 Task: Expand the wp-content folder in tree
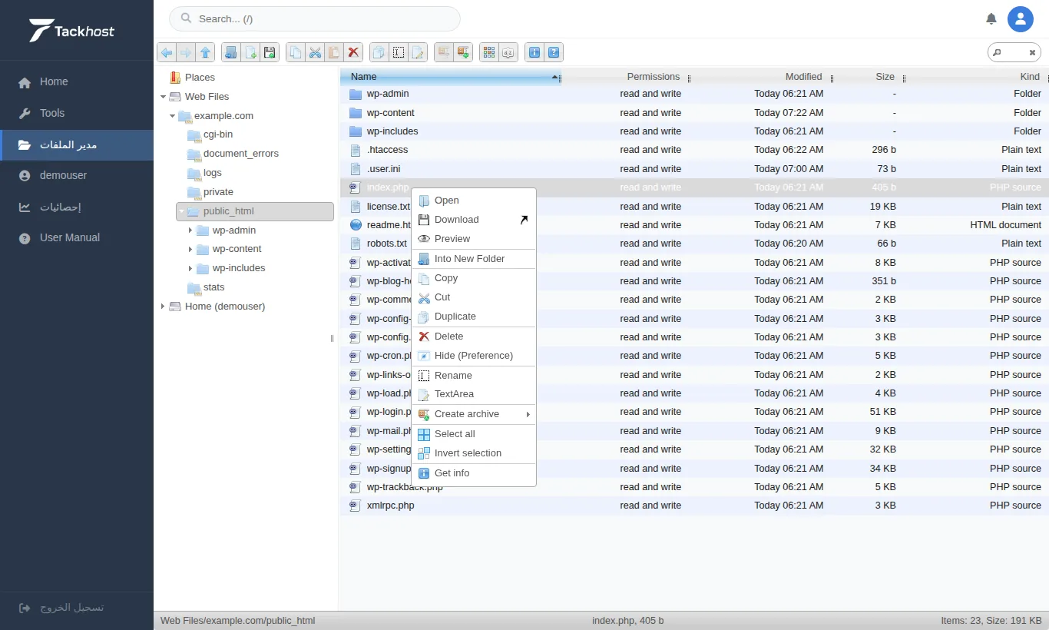point(190,249)
